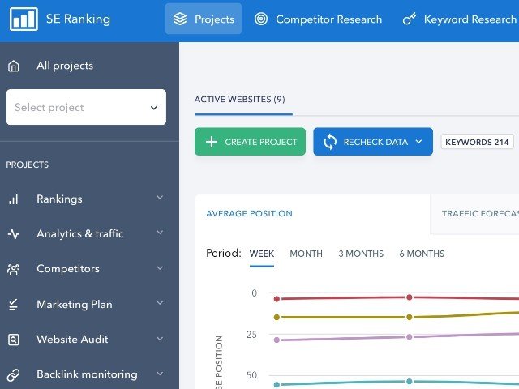Click the second red line data point
519x389 pixels.
(x=409, y=297)
